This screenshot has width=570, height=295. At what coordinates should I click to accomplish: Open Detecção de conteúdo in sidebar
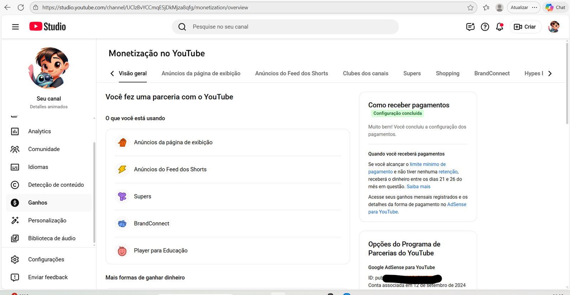point(49,185)
